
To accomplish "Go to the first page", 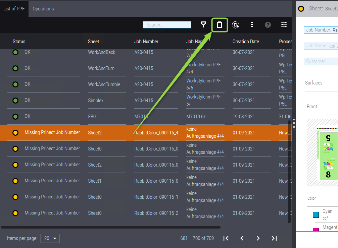I will [226, 238].
